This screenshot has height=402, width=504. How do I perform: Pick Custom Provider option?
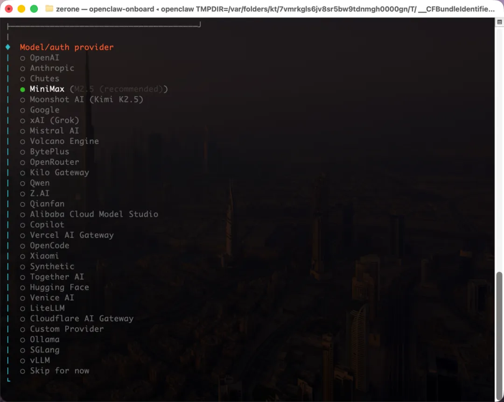tap(62, 329)
